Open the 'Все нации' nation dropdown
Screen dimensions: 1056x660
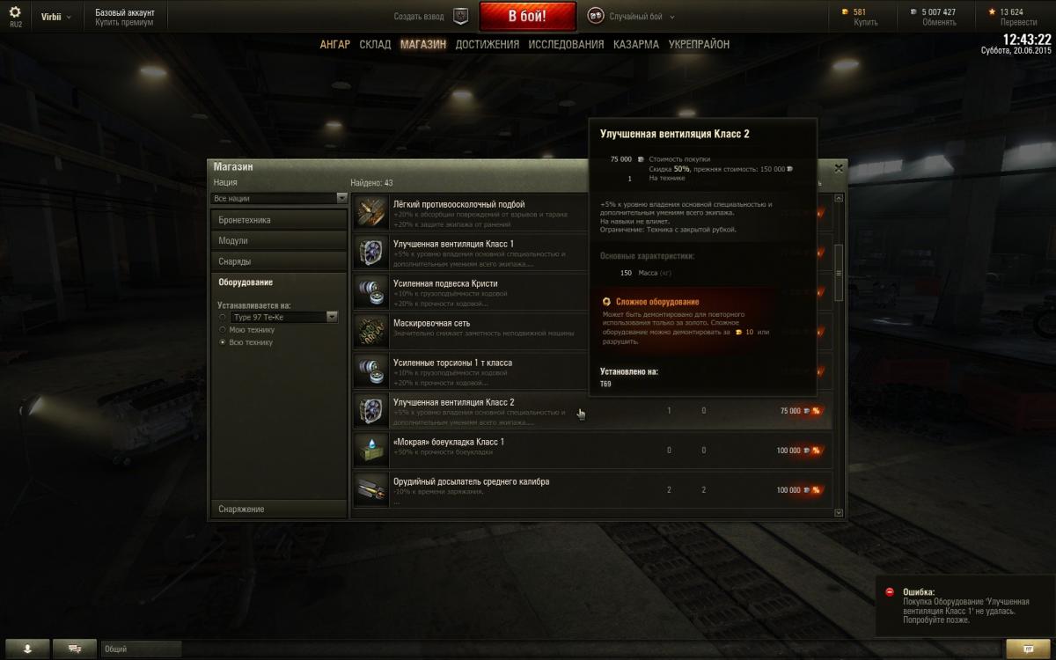pyautogui.click(x=280, y=199)
